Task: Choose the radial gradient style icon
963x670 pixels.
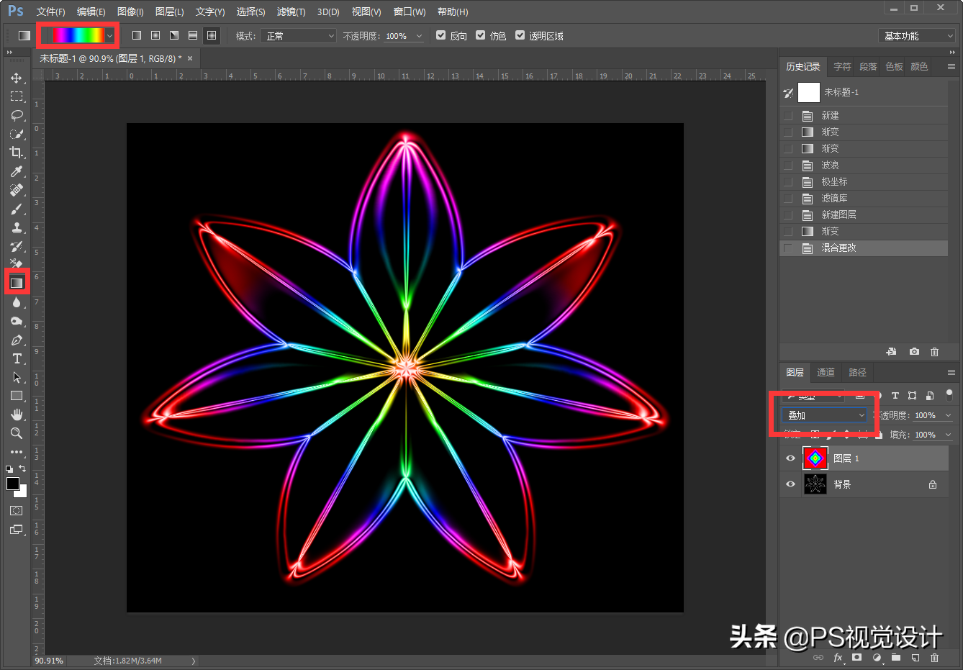Action: click(x=155, y=35)
